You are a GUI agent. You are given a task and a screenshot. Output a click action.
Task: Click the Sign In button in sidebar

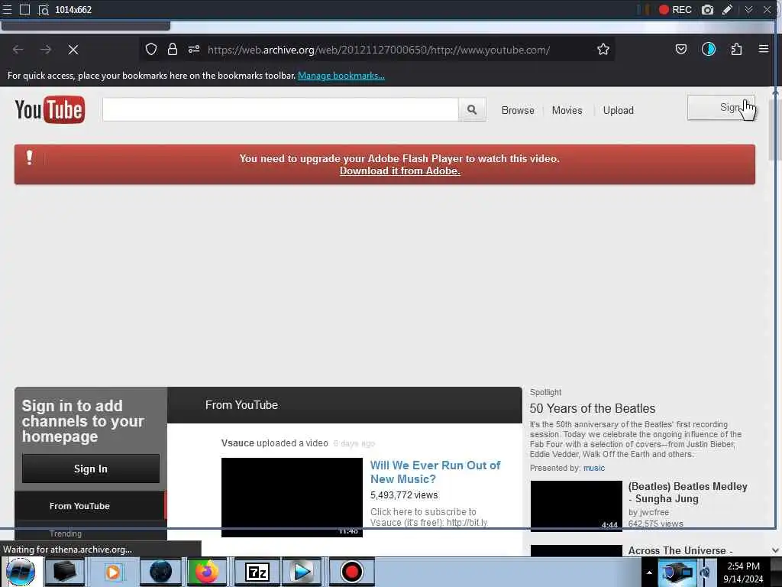coord(91,469)
